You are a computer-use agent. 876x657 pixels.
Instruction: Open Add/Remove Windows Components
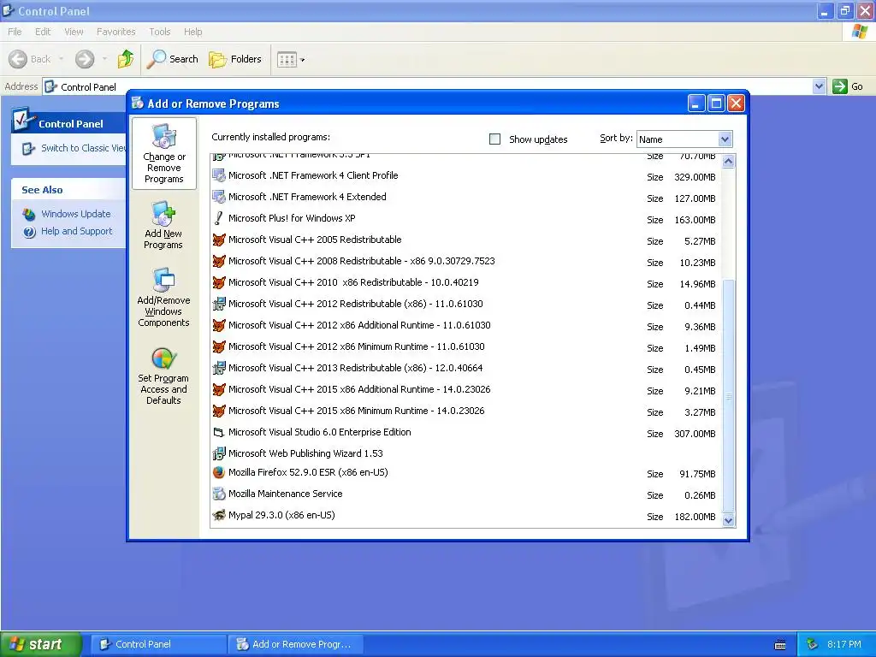(163, 297)
